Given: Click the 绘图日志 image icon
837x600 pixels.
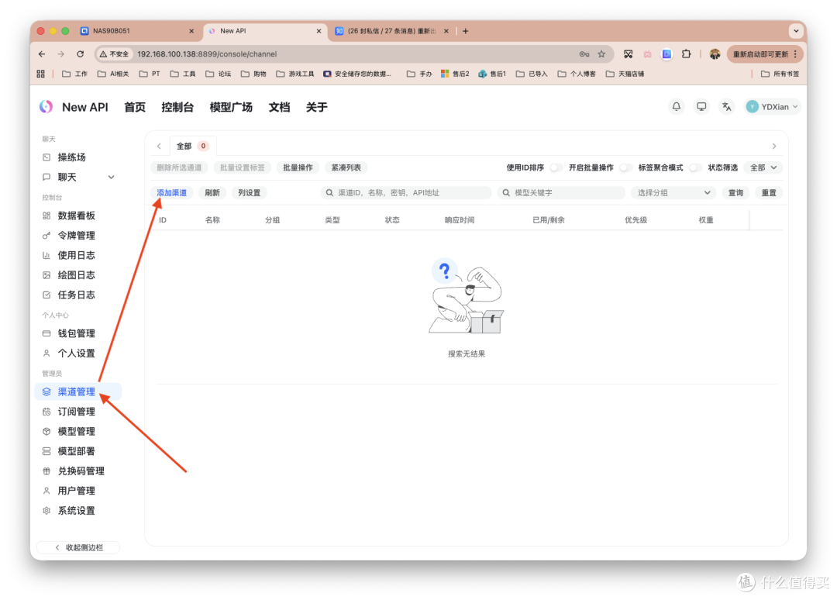Looking at the screenshot, I should click(x=46, y=275).
